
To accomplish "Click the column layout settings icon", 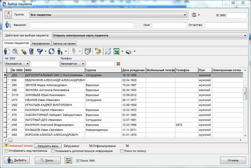I will [108, 51].
